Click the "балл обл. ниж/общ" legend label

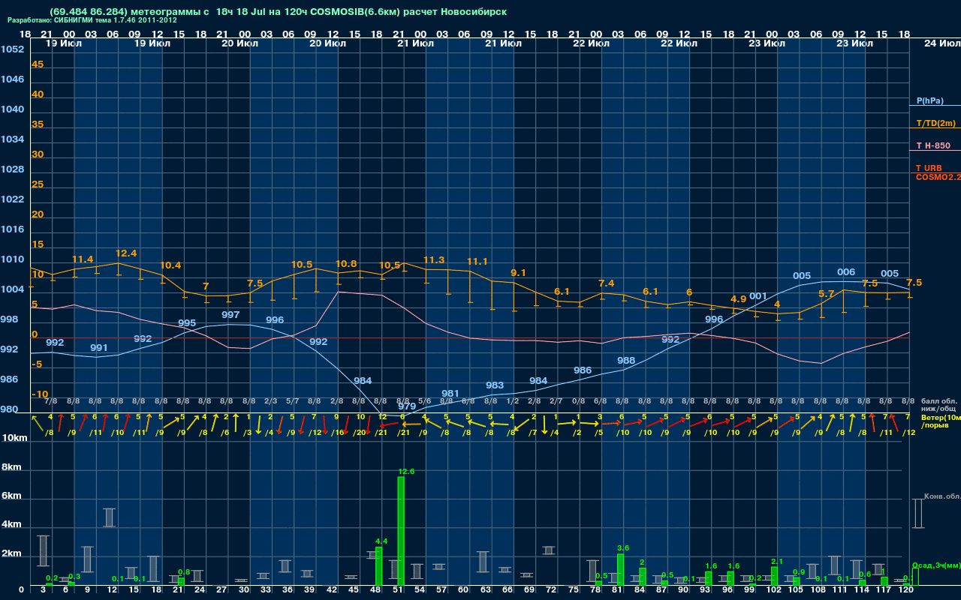point(939,406)
